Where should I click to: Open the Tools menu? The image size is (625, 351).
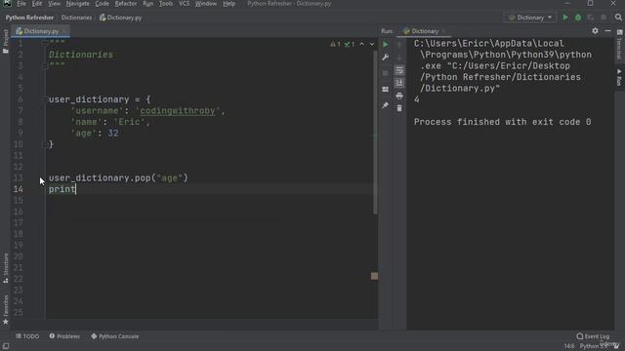click(166, 4)
